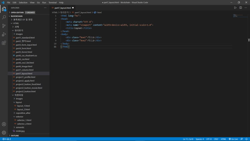
Task: Open the Edit menu
Action: pos(14,3)
